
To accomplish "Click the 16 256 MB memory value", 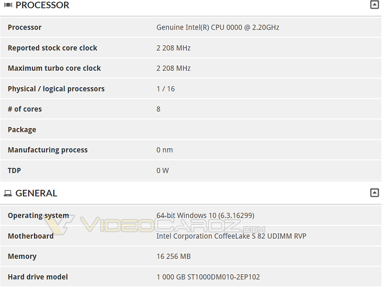I will click(173, 257).
